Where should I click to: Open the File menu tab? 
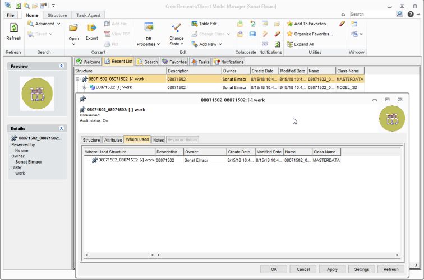[x=10, y=15]
